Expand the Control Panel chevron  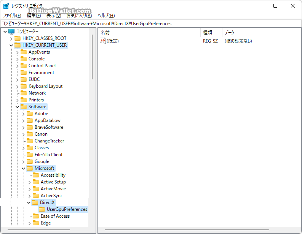click(18, 66)
